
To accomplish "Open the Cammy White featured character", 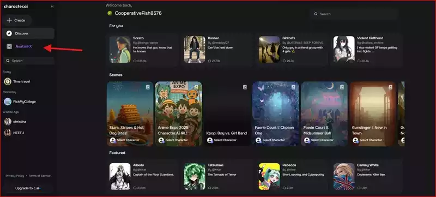I will 366,176.
